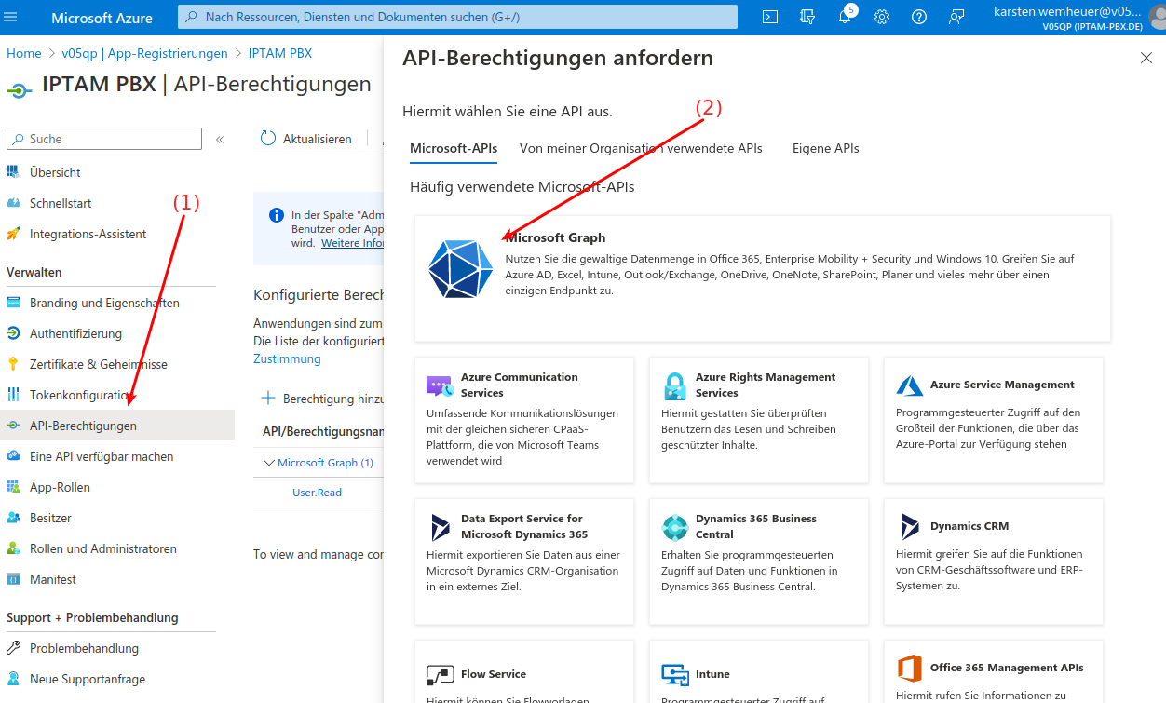This screenshot has width=1166, height=703.
Task: Open Zertifikate & Geheimnisse in sidebar
Action: [99, 364]
